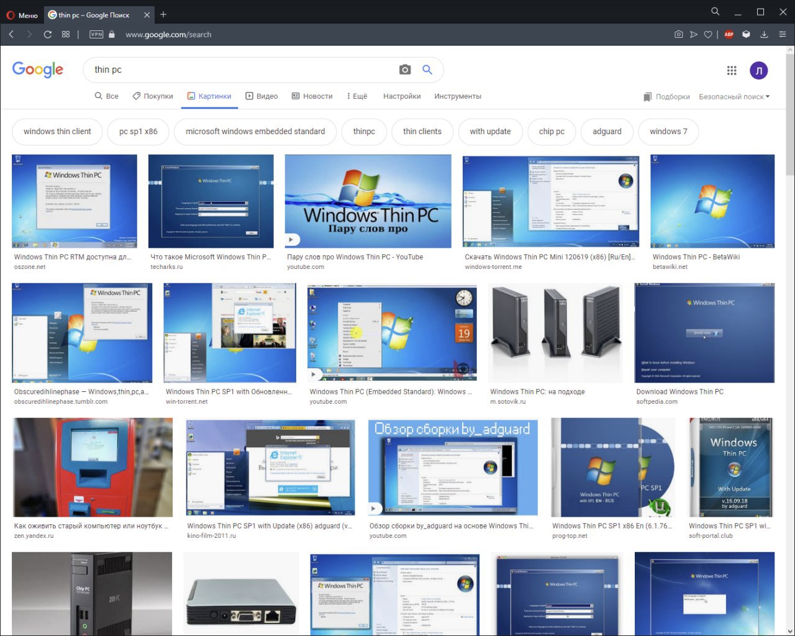Toggle the VPN badge
Image resolution: width=795 pixels, height=636 pixels.
96,35
